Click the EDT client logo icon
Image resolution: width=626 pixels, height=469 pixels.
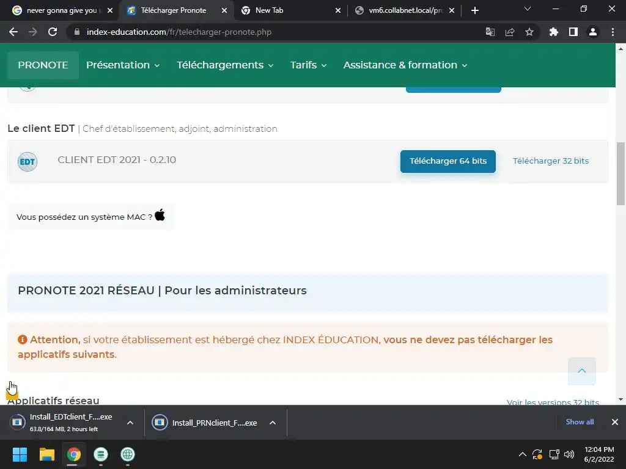tap(28, 161)
